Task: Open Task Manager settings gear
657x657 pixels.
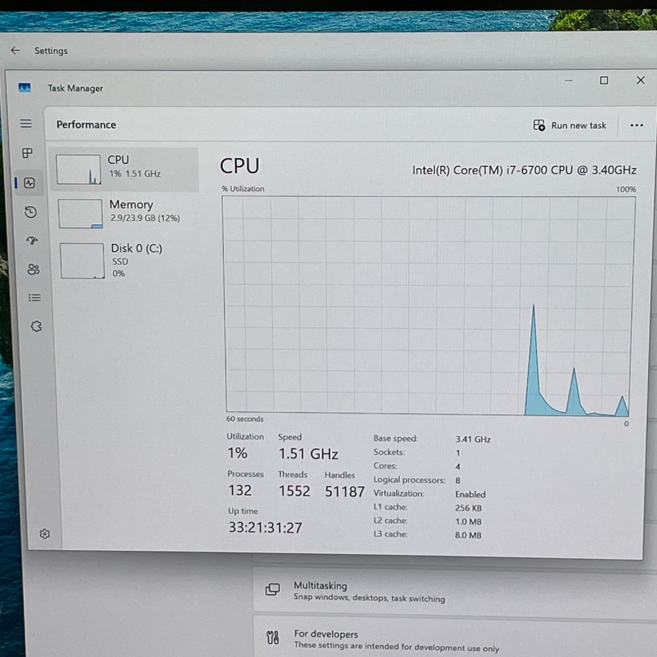Action: tap(45, 533)
